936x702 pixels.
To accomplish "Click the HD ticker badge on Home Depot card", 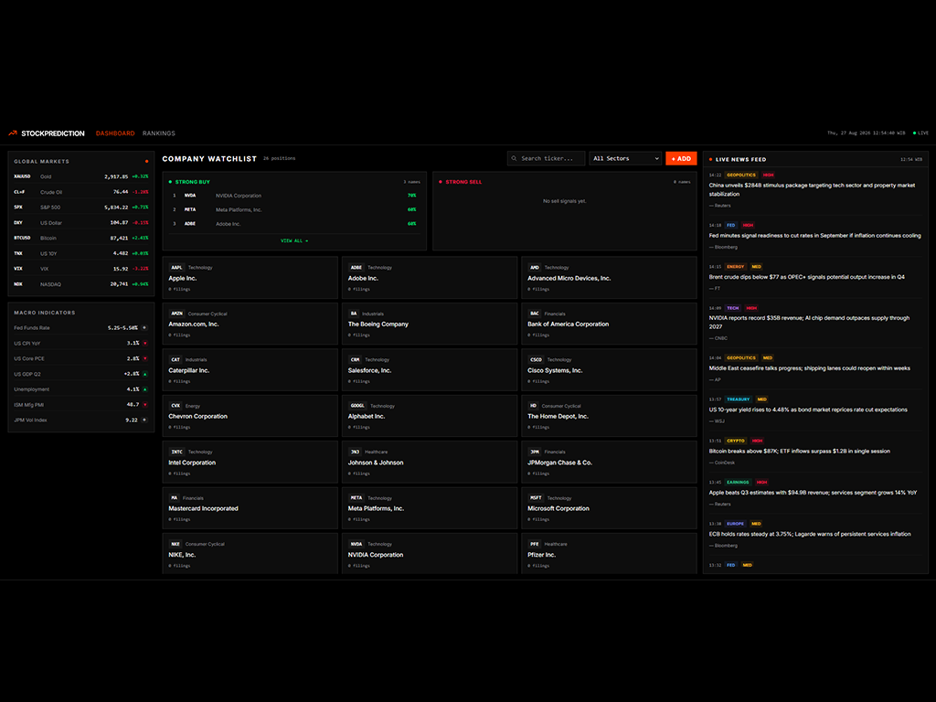I will click(533, 405).
